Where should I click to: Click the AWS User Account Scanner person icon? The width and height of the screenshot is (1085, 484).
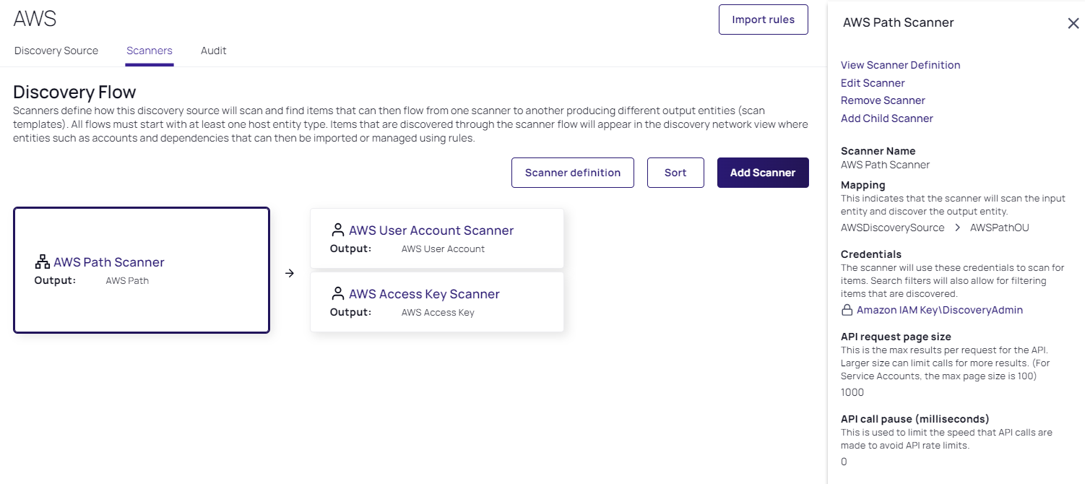[x=337, y=230]
